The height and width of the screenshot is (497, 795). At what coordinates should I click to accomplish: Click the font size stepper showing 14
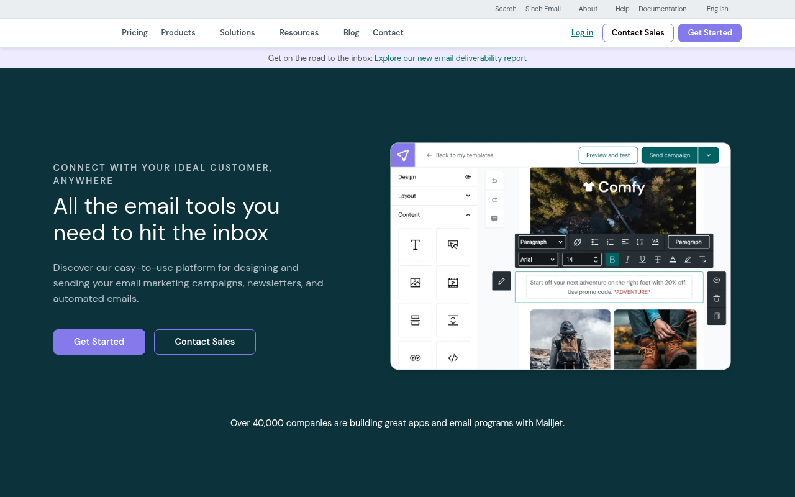(583, 260)
